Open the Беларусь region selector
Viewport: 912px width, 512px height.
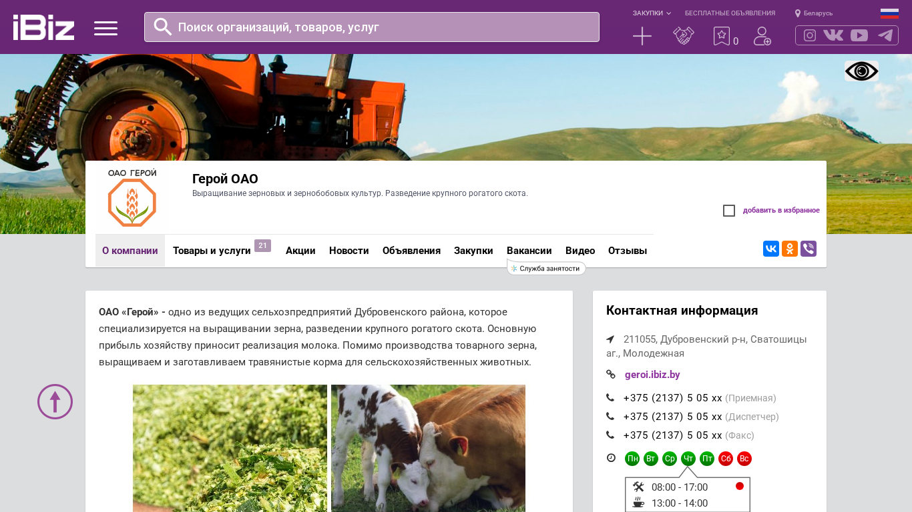pyautogui.click(x=814, y=13)
